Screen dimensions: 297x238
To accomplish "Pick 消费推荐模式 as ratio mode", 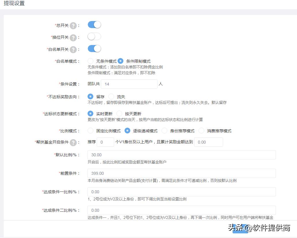I will (201, 131).
